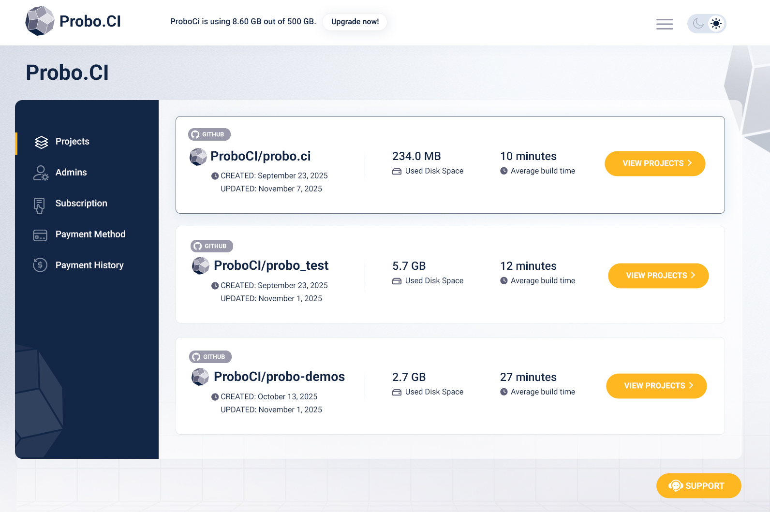
Task: Click the disk icon under 5.7 GB
Action: [x=397, y=281]
